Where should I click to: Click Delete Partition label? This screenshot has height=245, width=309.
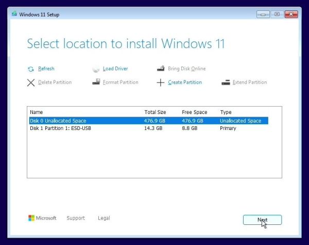55,82
